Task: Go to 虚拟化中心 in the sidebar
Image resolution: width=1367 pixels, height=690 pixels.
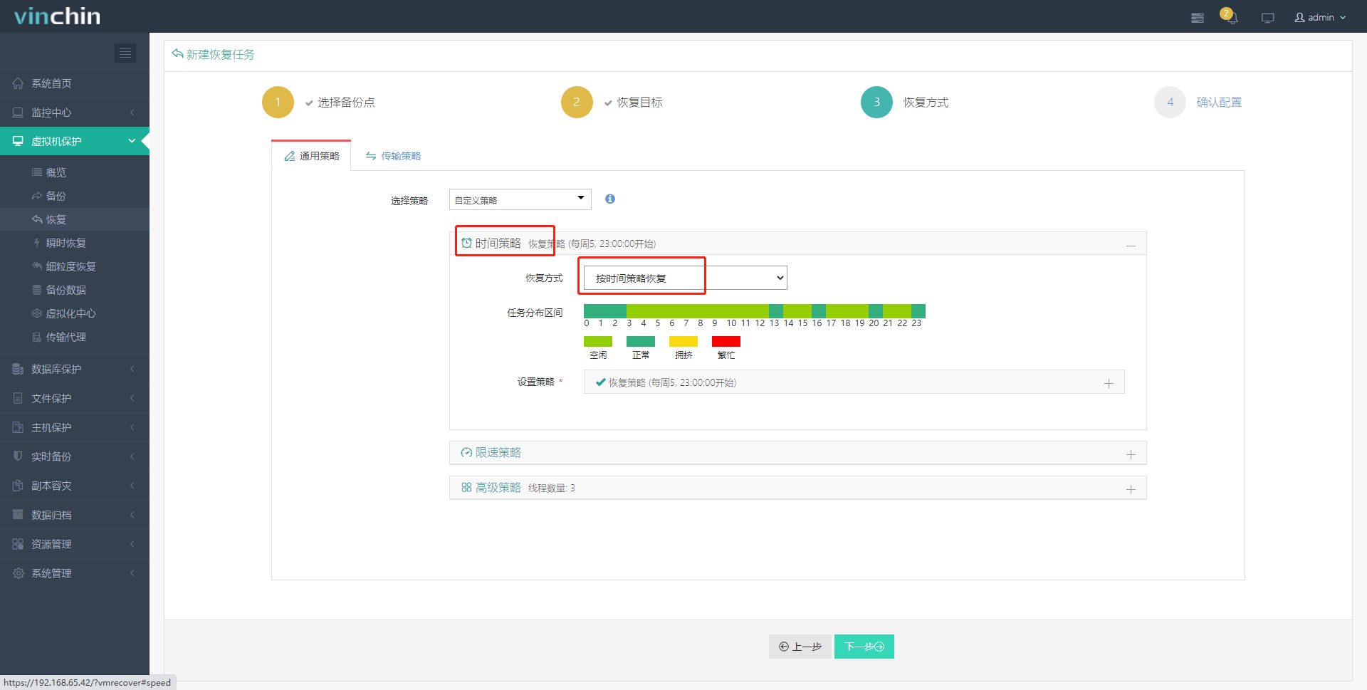Action: 69,313
